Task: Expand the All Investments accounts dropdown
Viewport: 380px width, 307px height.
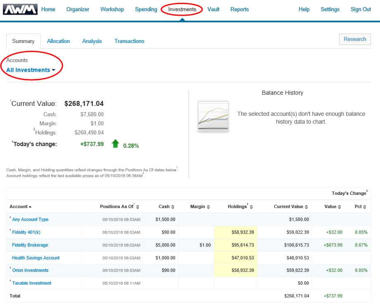Action: pyautogui.click(x=31, y=70)
